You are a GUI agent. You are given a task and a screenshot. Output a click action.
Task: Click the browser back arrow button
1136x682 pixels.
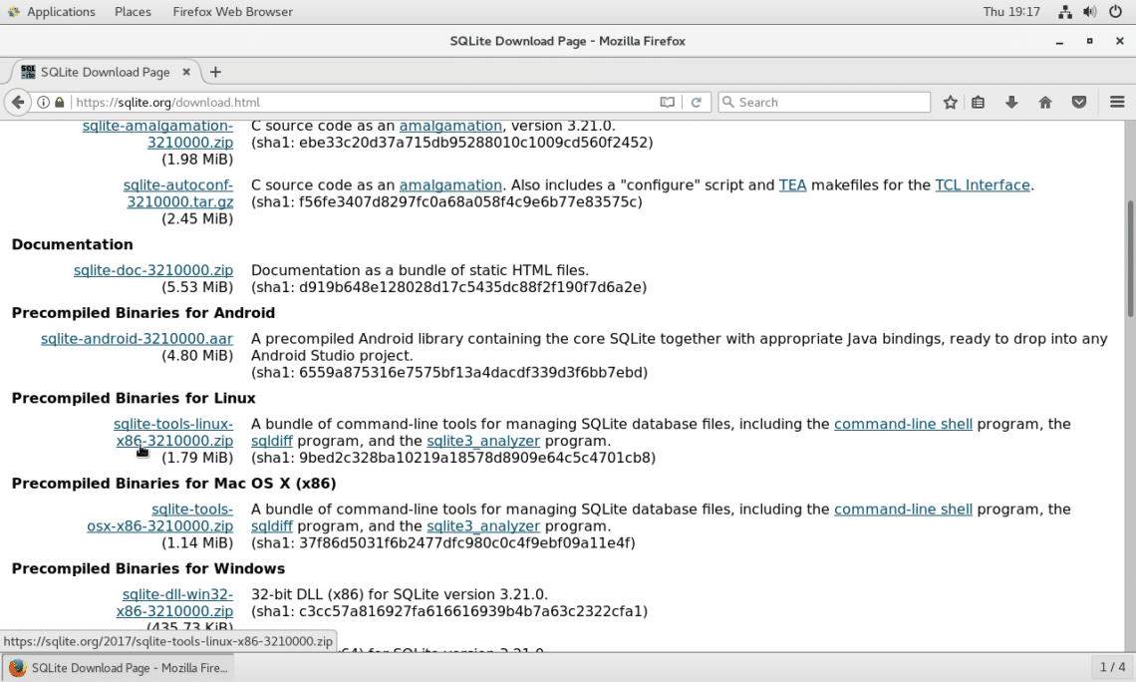click(17, 102)
